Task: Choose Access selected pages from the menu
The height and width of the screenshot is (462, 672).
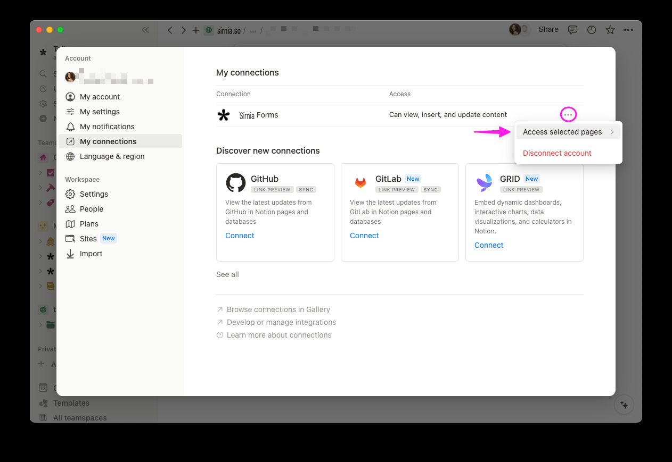Action: (x=568, y=132)
